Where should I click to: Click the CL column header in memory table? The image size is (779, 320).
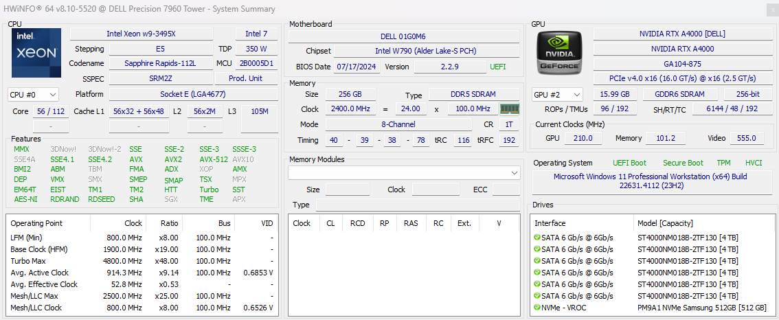(x=331, y=223)
